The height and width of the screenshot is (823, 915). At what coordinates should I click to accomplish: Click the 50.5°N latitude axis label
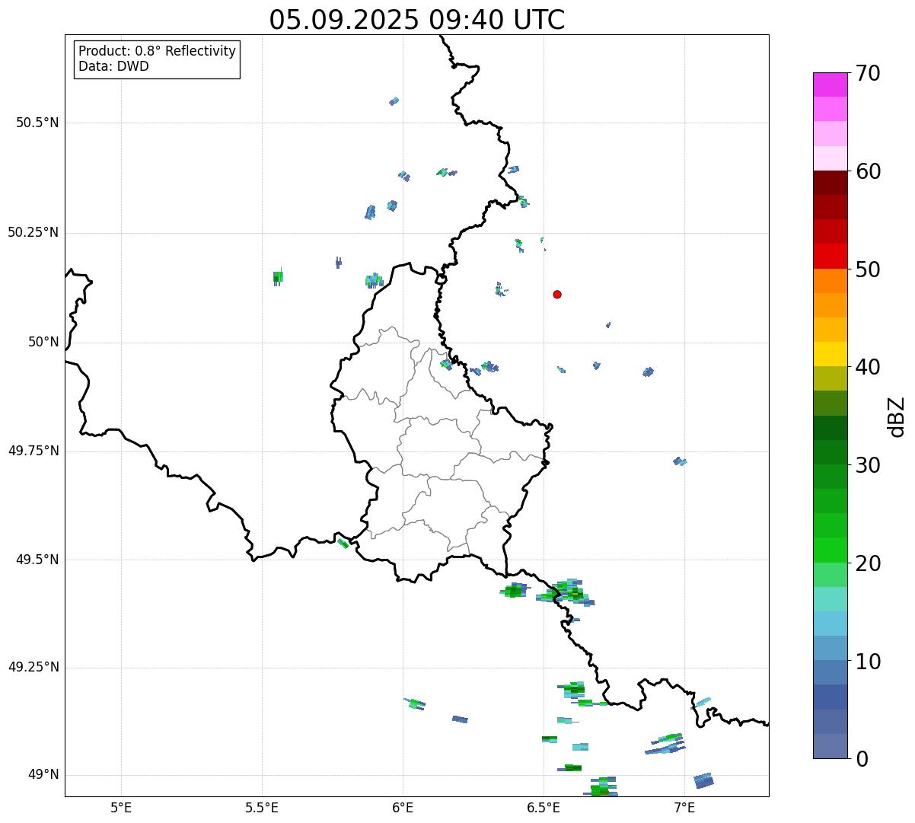(x=37, y=123)
